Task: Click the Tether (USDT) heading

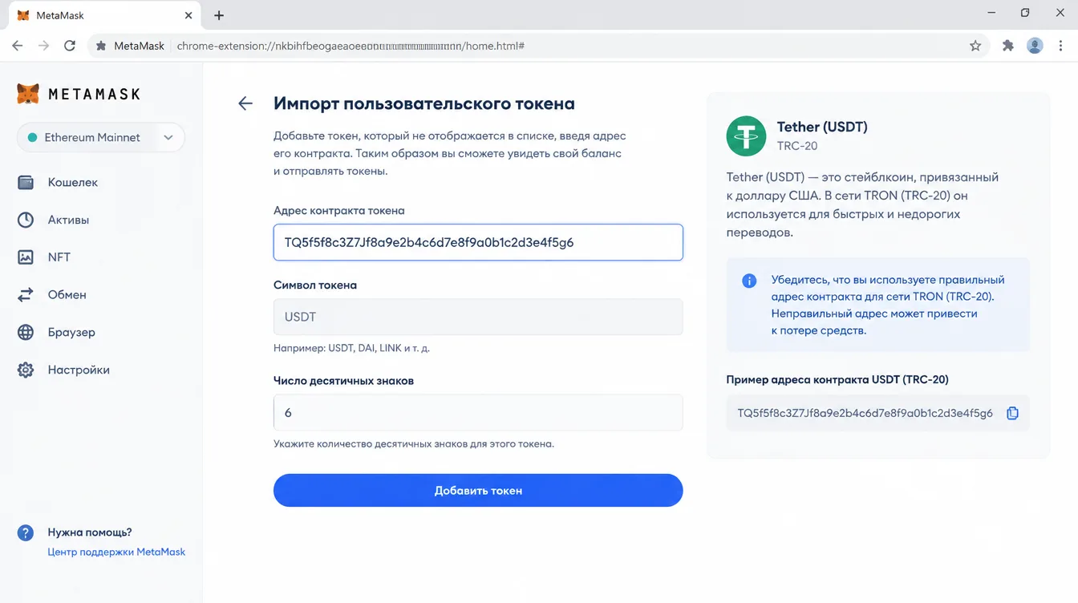Action: (822, 127)
